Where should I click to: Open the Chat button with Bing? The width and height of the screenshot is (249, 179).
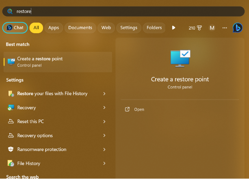[15, 28]
